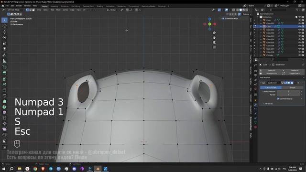Select the Cursor tool
Image resolution: width=306 pixels, height=172 pixels.
point(4,26)
